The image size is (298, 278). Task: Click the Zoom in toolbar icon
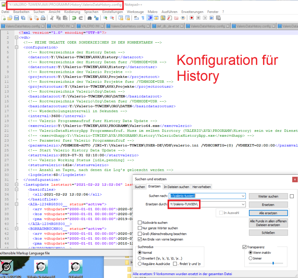106,18
